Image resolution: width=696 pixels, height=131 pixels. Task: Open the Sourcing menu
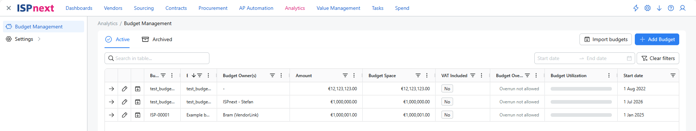(x=144, y=8)
